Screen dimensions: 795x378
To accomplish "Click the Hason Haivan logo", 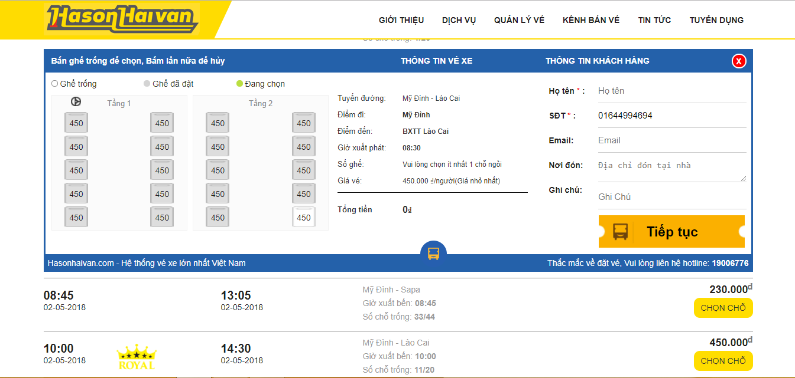I will 122,18.
